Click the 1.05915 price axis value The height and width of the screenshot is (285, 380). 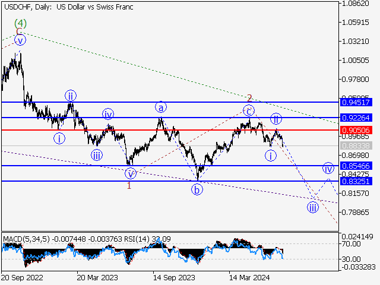355,23
